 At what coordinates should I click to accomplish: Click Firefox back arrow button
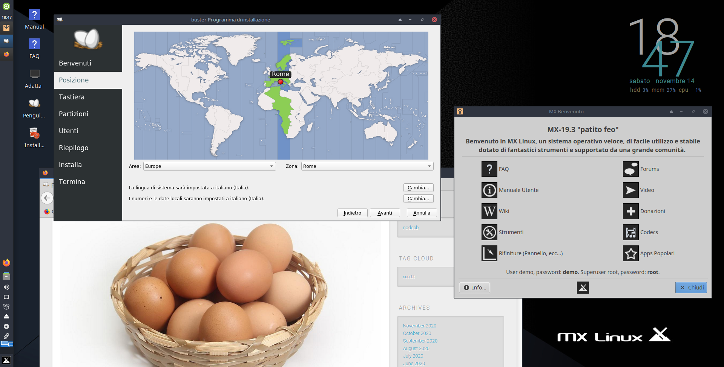click(47, 198)
